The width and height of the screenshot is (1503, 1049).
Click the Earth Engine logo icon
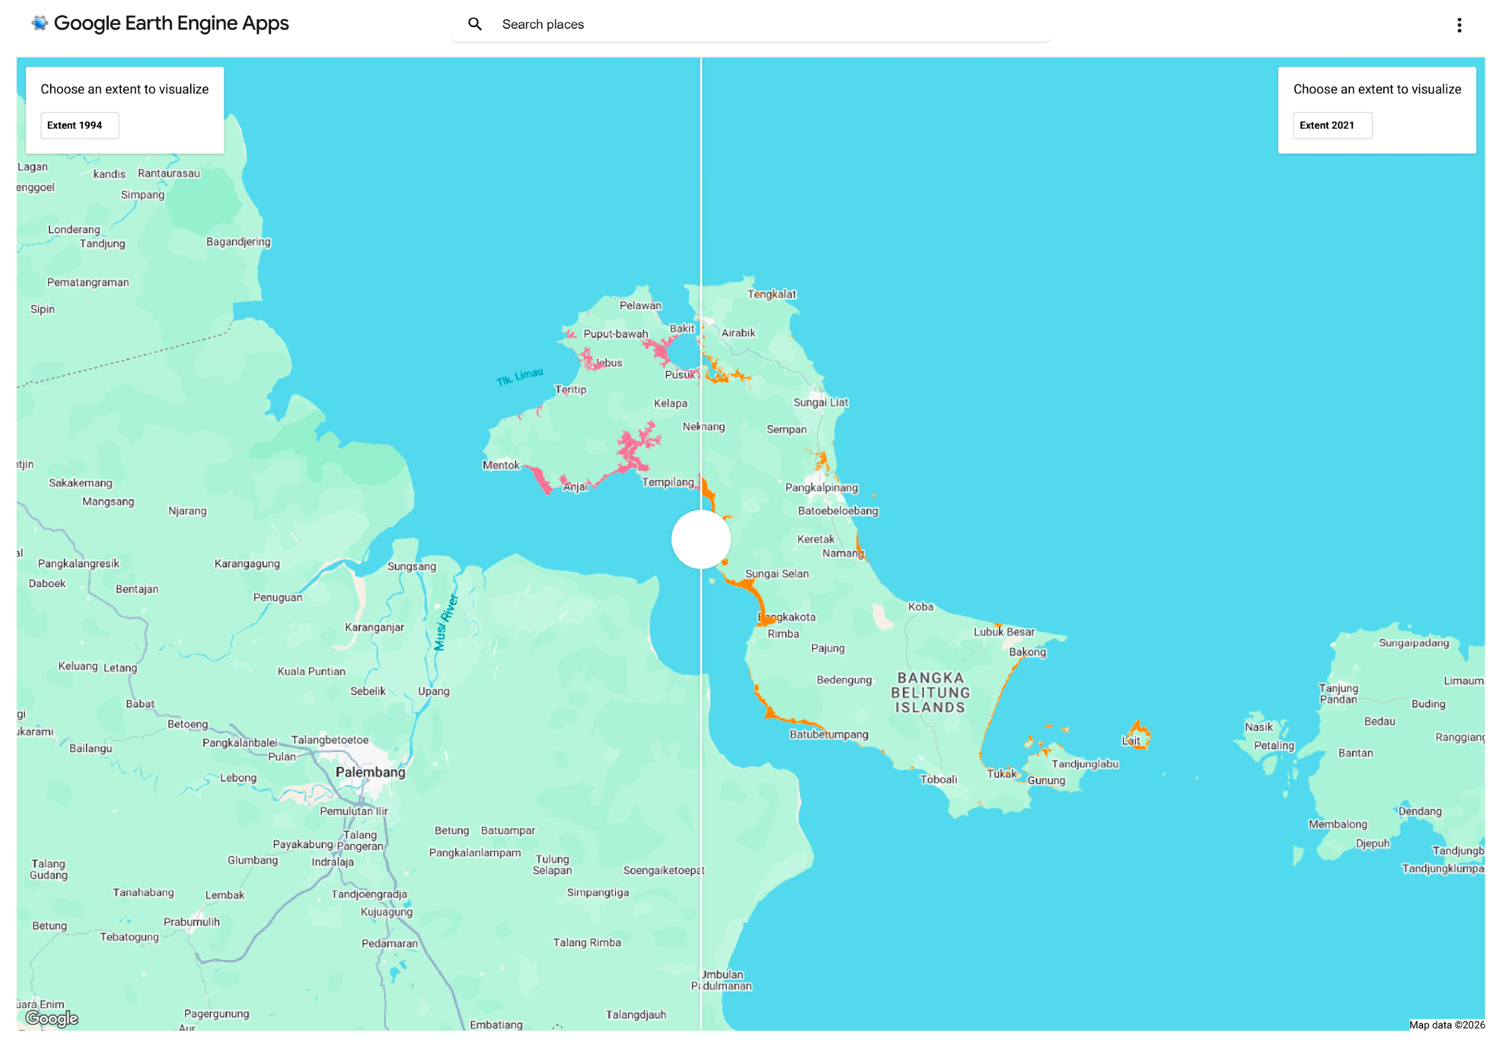(40, 23)
